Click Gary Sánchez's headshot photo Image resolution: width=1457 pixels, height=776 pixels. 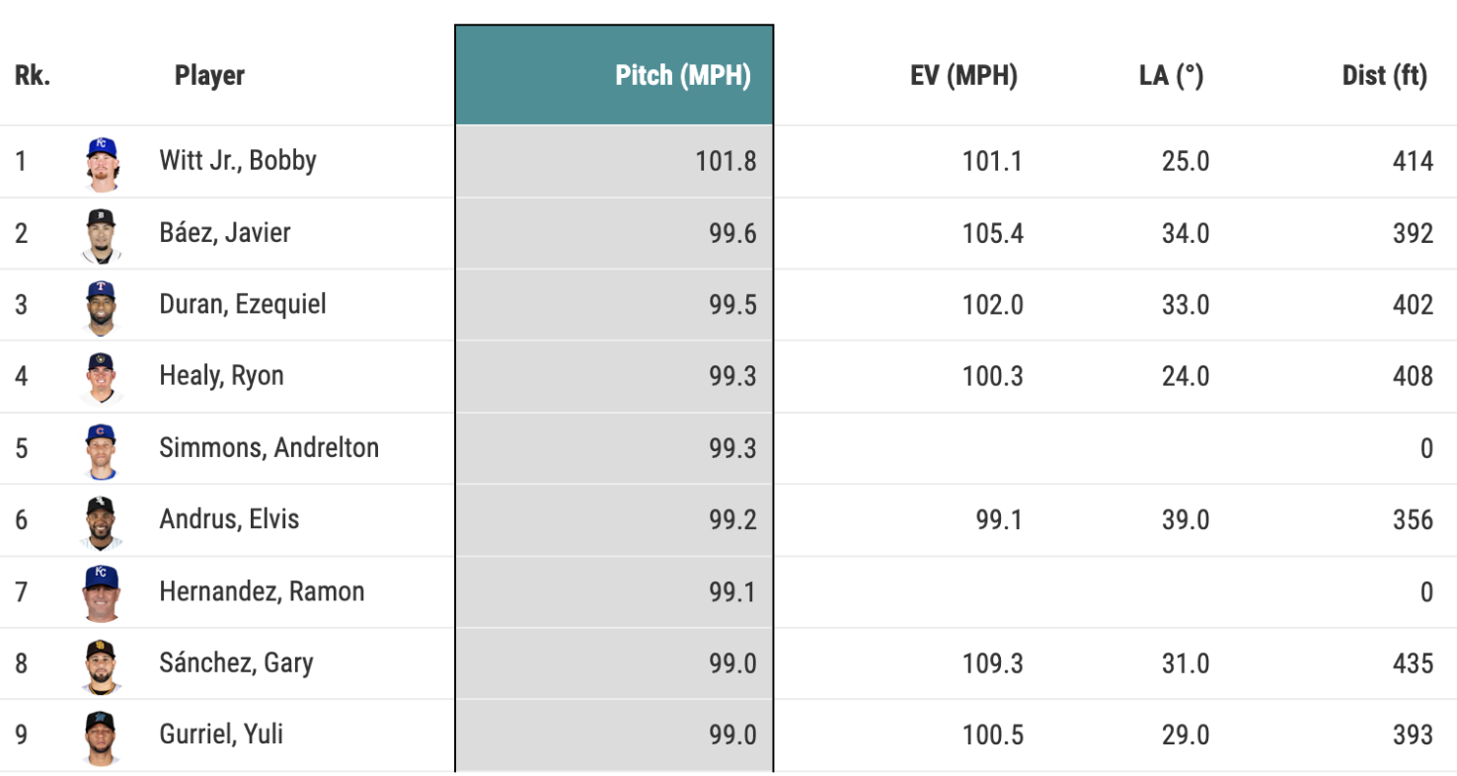point(102,664)
